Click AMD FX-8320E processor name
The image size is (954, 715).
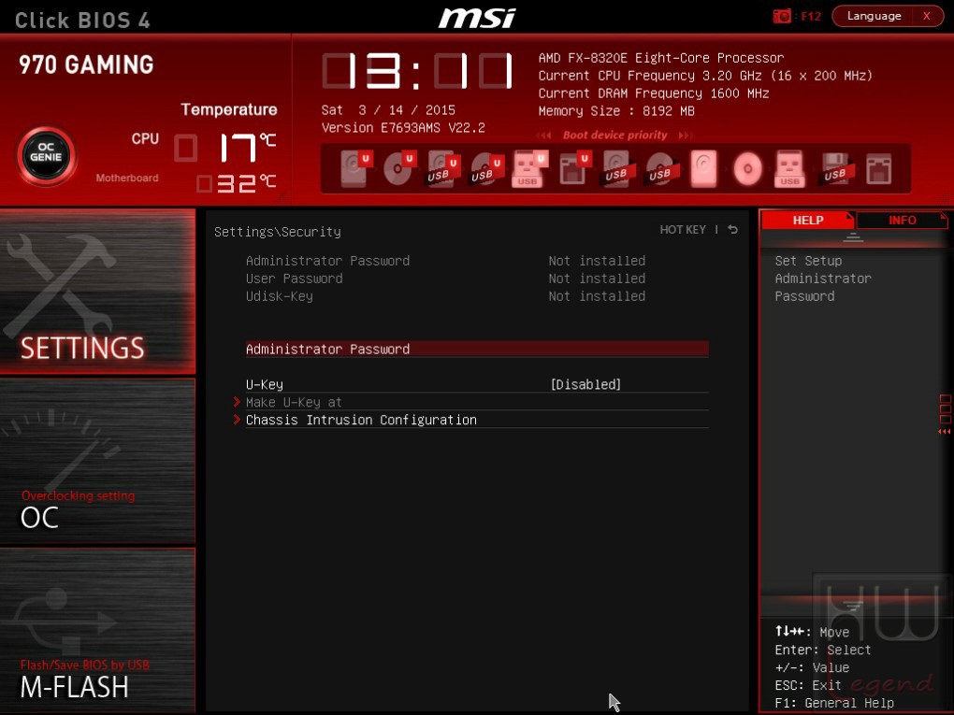[x=660, y=58]
